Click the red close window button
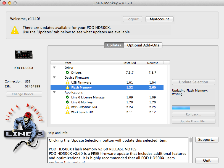Screen dimensions: 224x168 (x=4, y=3)
